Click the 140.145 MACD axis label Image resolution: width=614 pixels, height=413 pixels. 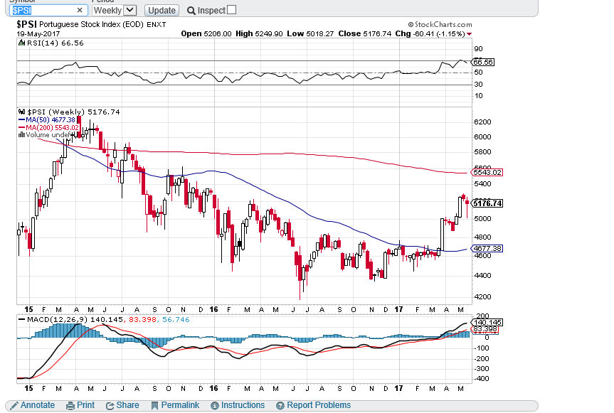487,322
